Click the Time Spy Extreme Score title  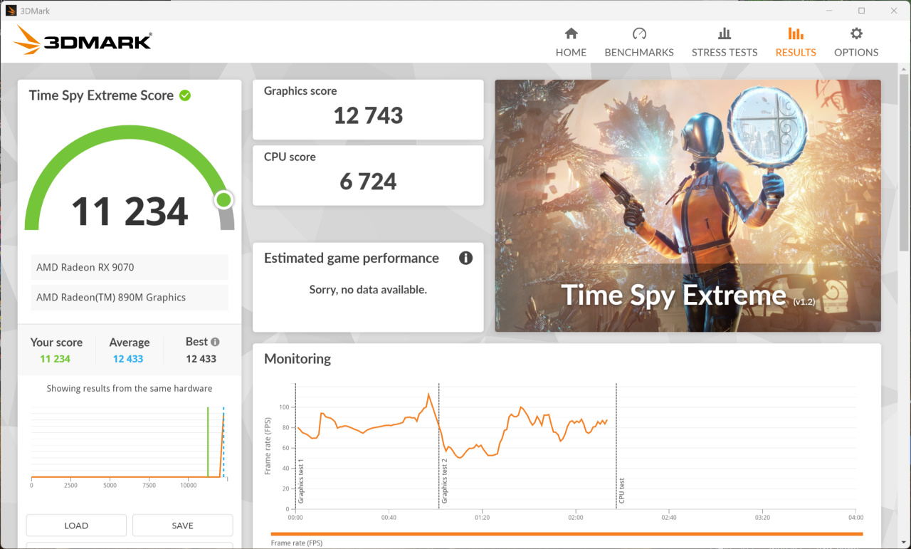click(101, 95)
